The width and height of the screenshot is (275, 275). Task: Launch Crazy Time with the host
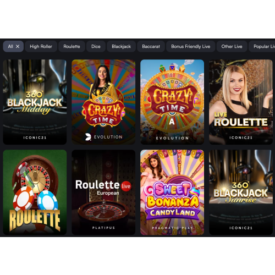click(103, 102)
